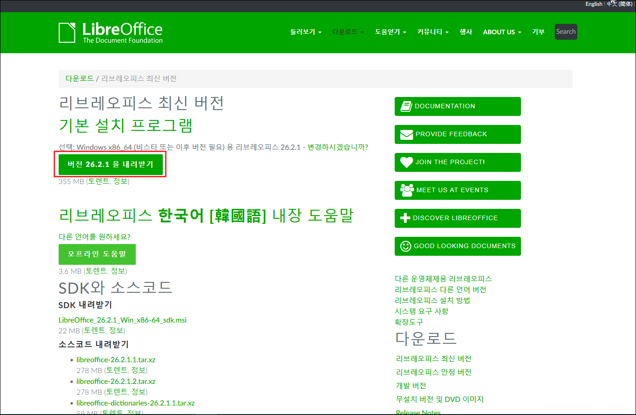Open the 토렌트 link next to 22 MB
636x415 pixels.
[95, 331]
